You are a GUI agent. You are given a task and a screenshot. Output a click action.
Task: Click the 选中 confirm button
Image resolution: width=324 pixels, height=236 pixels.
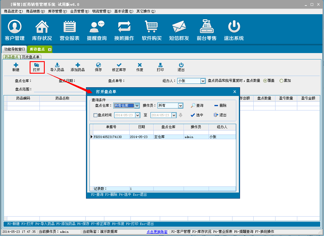197,115
